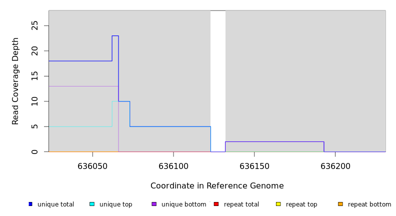Screen dimensions: 396x216
Task: Click the 25 y-axis tick label
Action: coord(34,25)
